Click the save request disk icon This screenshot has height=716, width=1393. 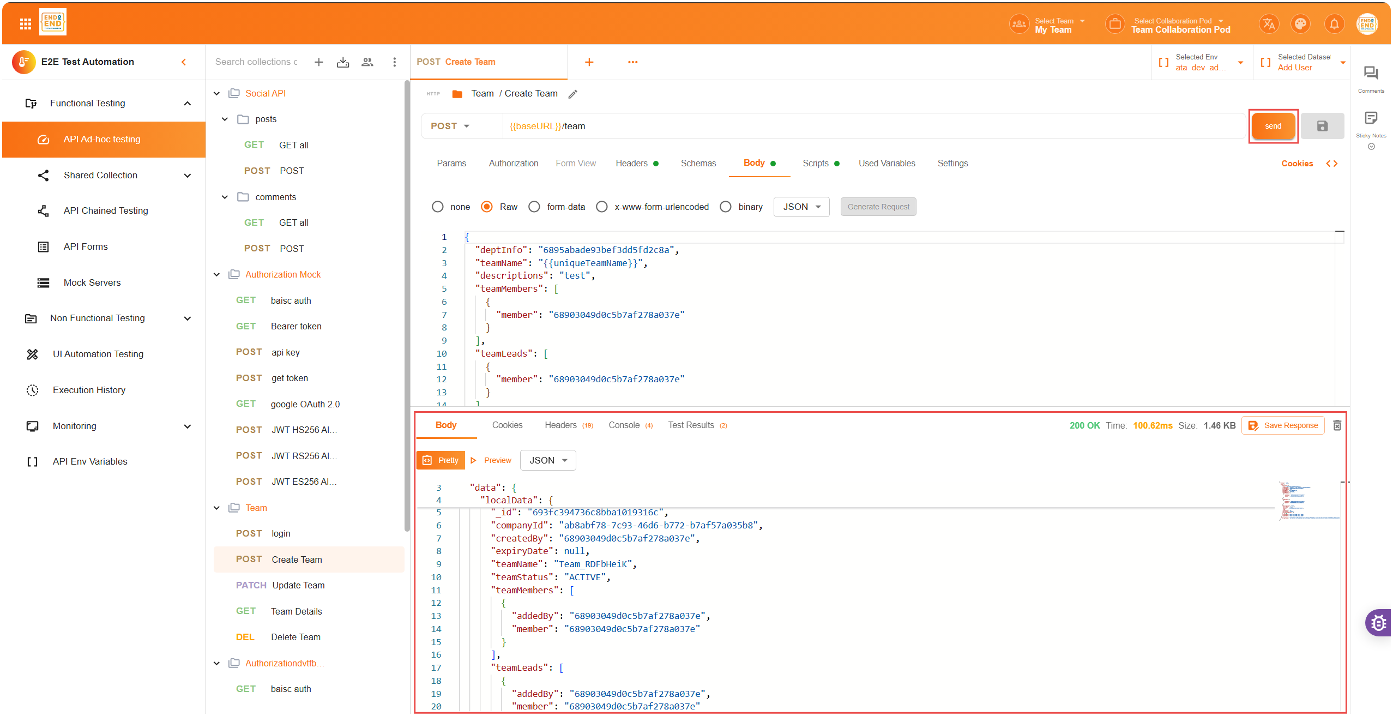click(x=1322, y=126)
